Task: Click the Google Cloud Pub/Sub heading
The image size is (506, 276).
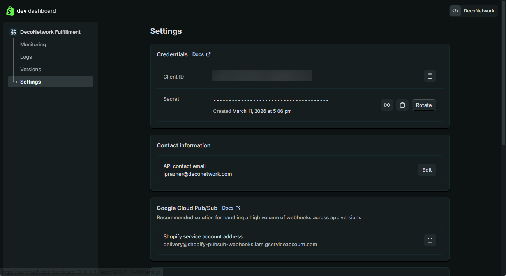Action: (187, 208)
